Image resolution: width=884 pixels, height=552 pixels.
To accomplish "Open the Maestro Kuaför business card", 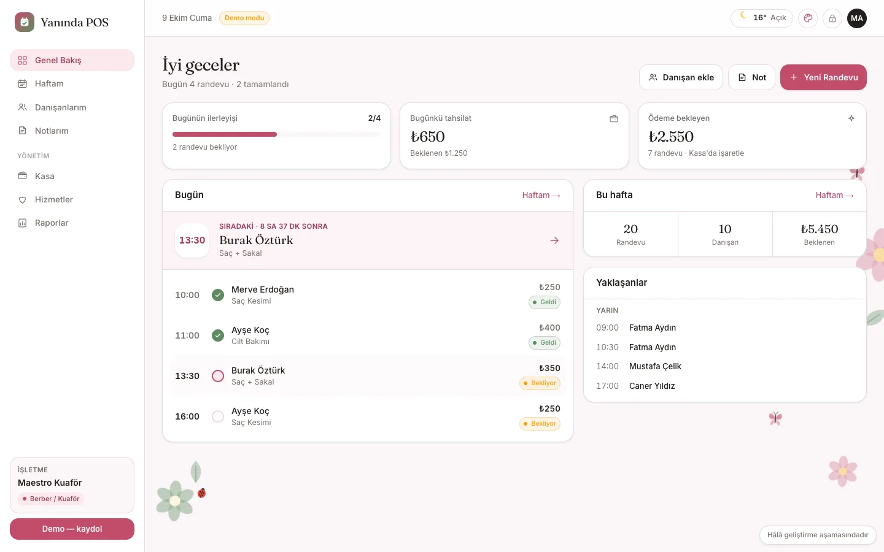I will [72, 485].
